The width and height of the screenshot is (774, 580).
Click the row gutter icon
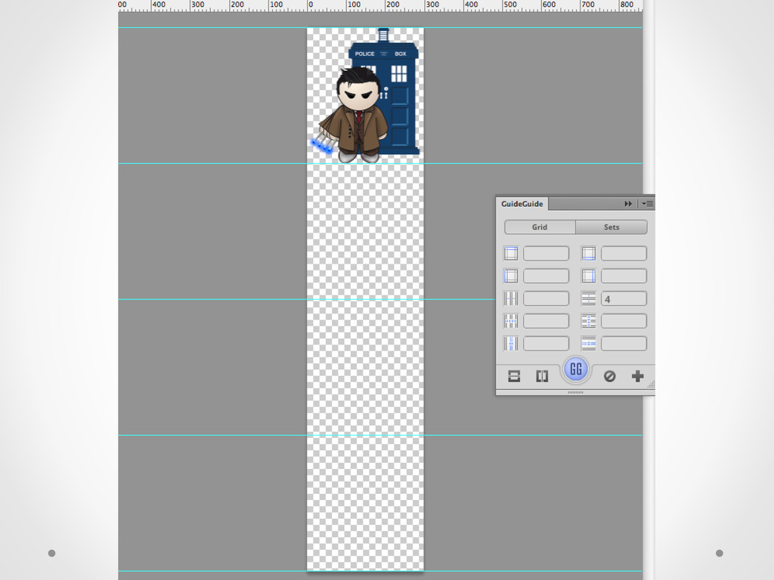pyautogui.click(x=588, y=344)
